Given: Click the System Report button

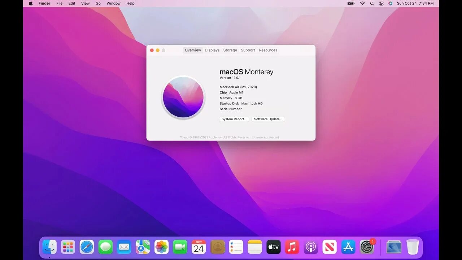Looking at the screenshot, I should click(234, 119).
